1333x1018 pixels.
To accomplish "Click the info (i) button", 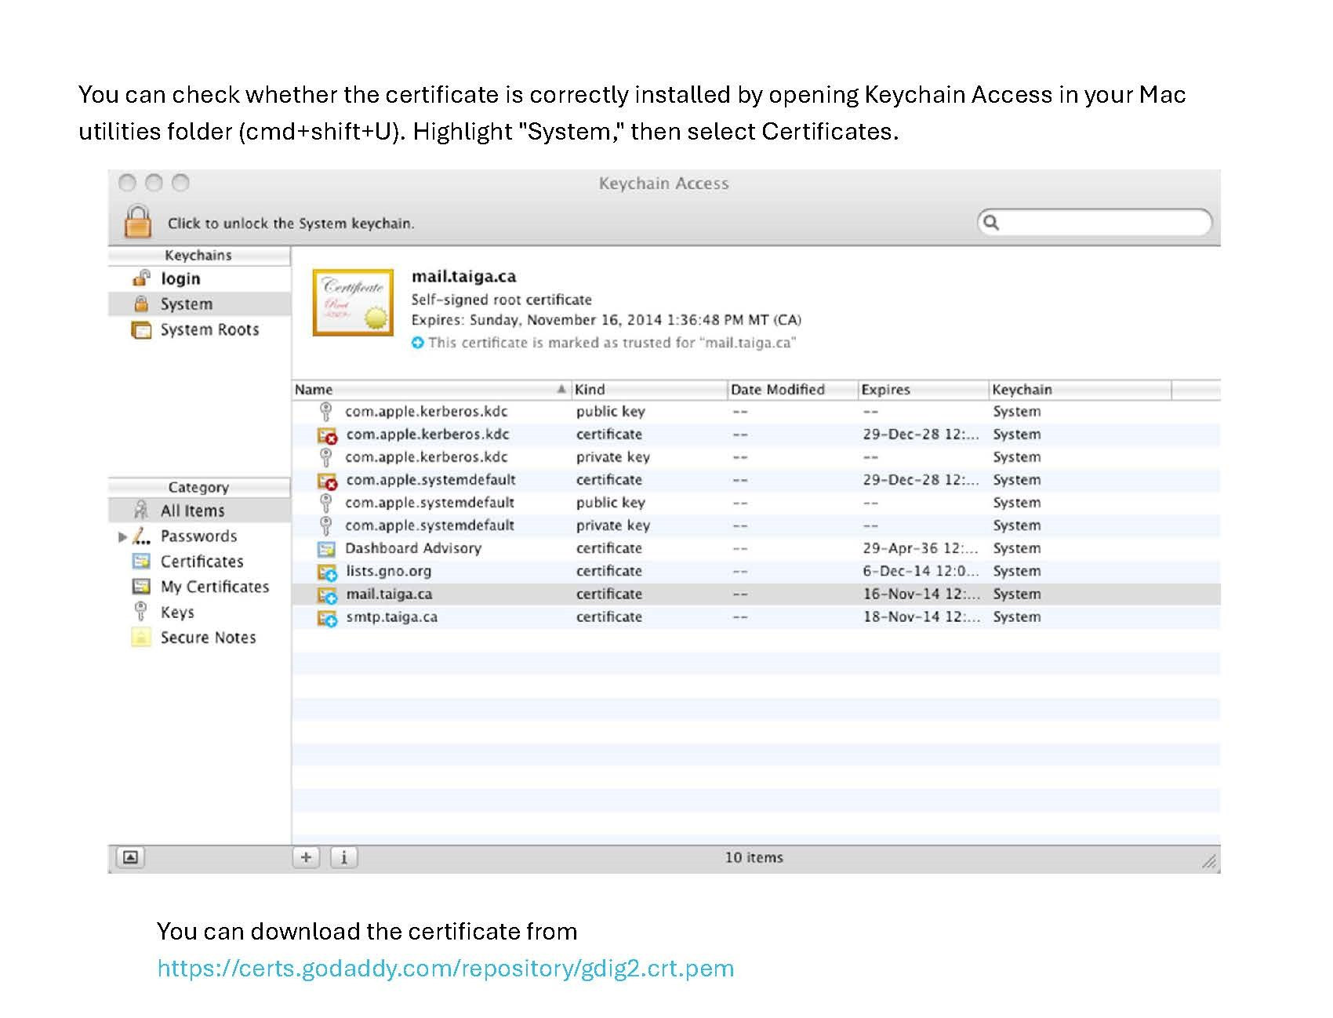I will coord(343,857).
